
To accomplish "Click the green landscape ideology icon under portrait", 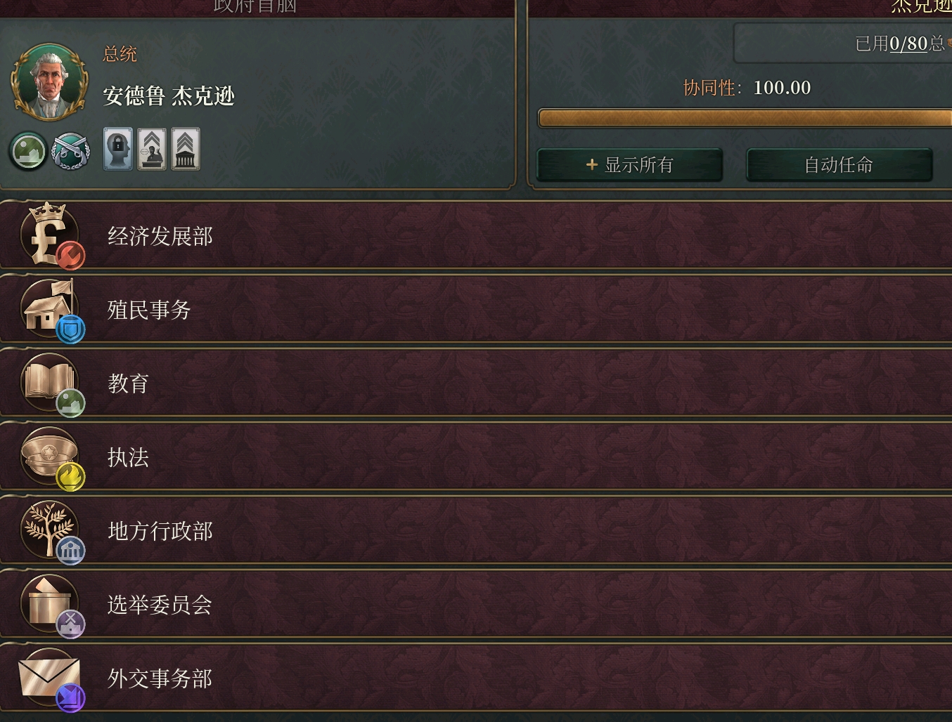I will [x=29, y=151].
